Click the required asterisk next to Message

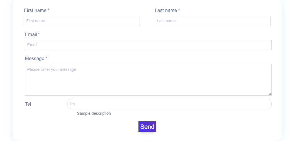(x=46, y=58)
